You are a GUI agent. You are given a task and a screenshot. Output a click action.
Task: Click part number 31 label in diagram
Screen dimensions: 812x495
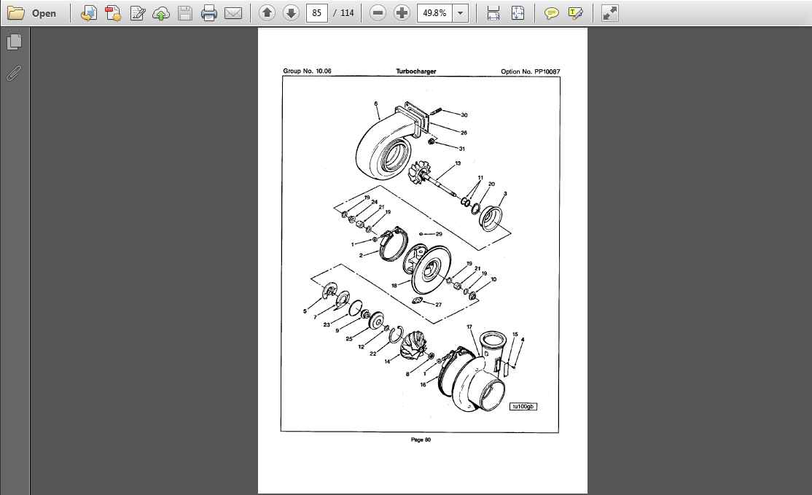click(x=462, y=149)
